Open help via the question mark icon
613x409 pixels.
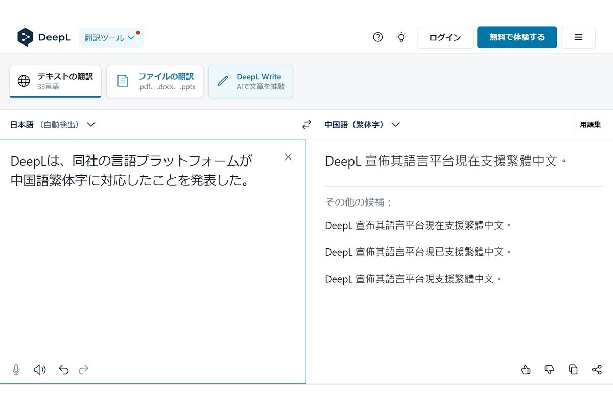tap(378, 37)
